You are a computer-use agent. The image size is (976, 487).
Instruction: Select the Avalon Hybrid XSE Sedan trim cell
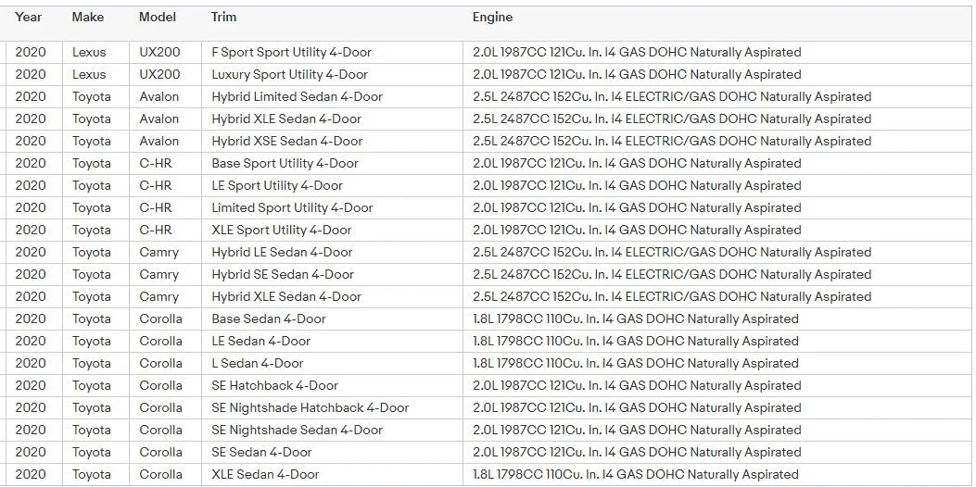click(286, 142)
